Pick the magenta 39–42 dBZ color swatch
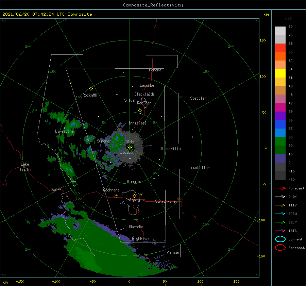Screen dimensions: 306x286 [280, 107]
